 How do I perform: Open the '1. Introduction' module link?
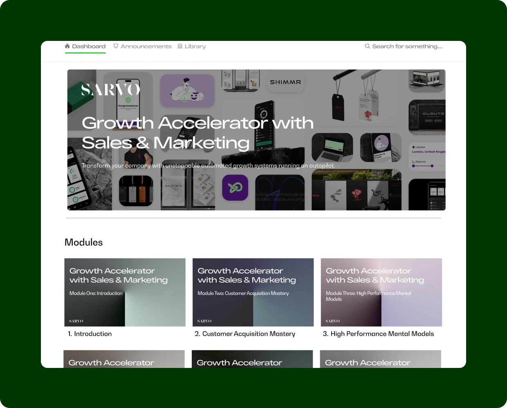(x=90, y=334)
